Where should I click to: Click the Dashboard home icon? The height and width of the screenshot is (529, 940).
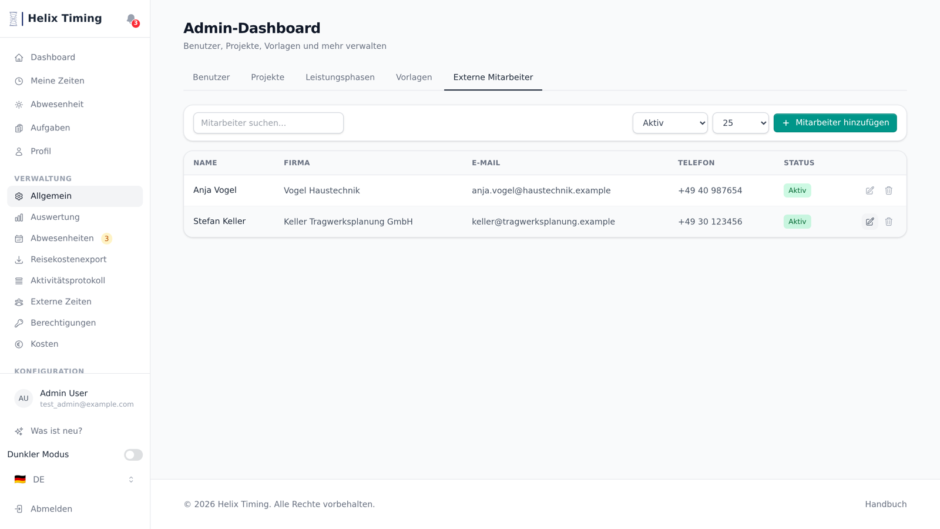19,58
